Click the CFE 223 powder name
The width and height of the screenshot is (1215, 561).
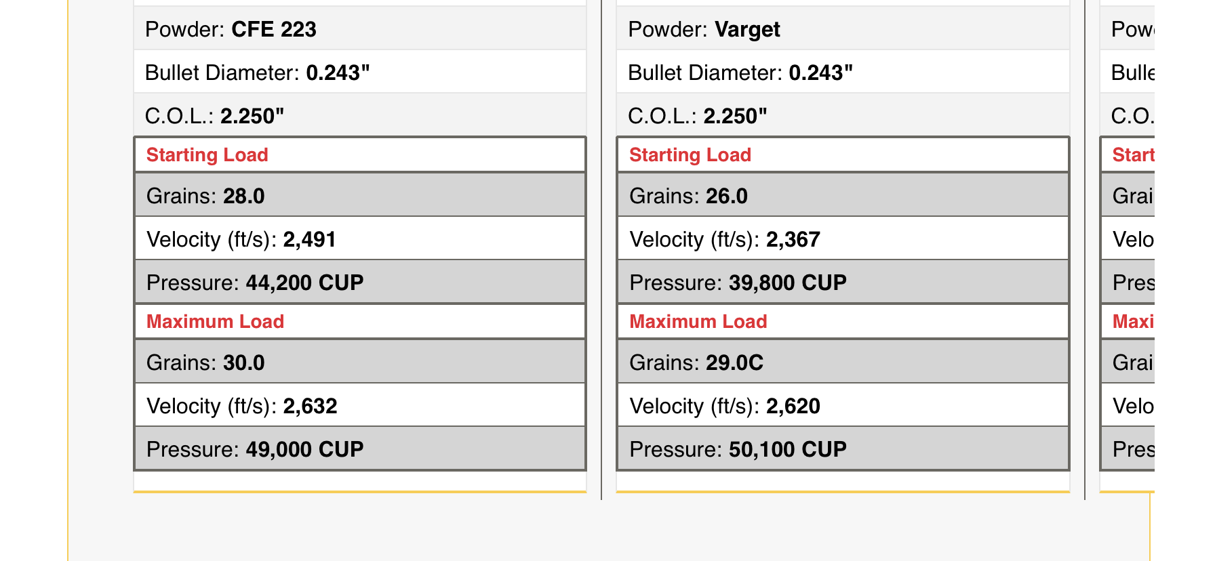point(273,29)
